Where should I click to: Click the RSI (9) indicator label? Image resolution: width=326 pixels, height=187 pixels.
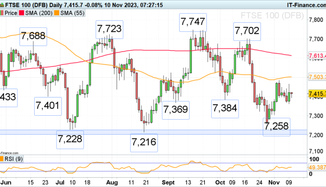14,159
